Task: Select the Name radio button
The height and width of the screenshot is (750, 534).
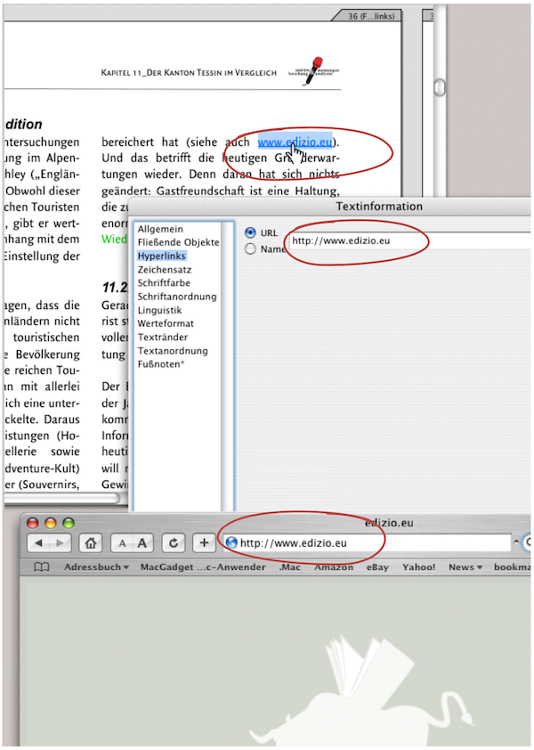Action: (x=250, y=249)
